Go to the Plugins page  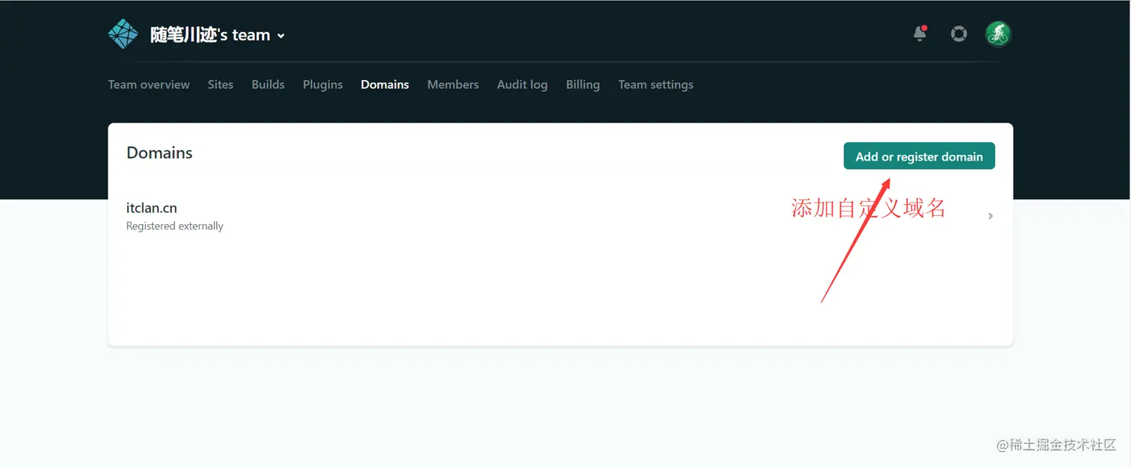322,84
